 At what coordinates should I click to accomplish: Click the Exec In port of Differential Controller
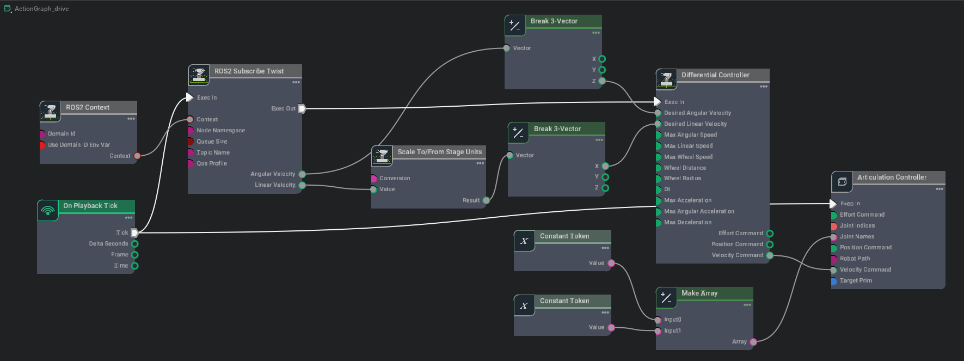pos(658,102)
